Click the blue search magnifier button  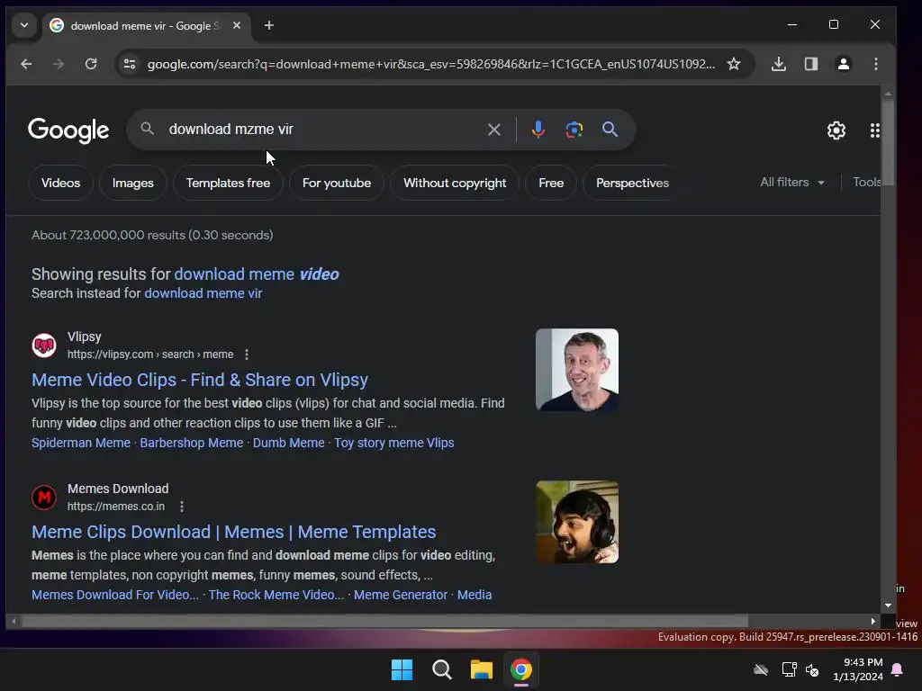point(610,130)
